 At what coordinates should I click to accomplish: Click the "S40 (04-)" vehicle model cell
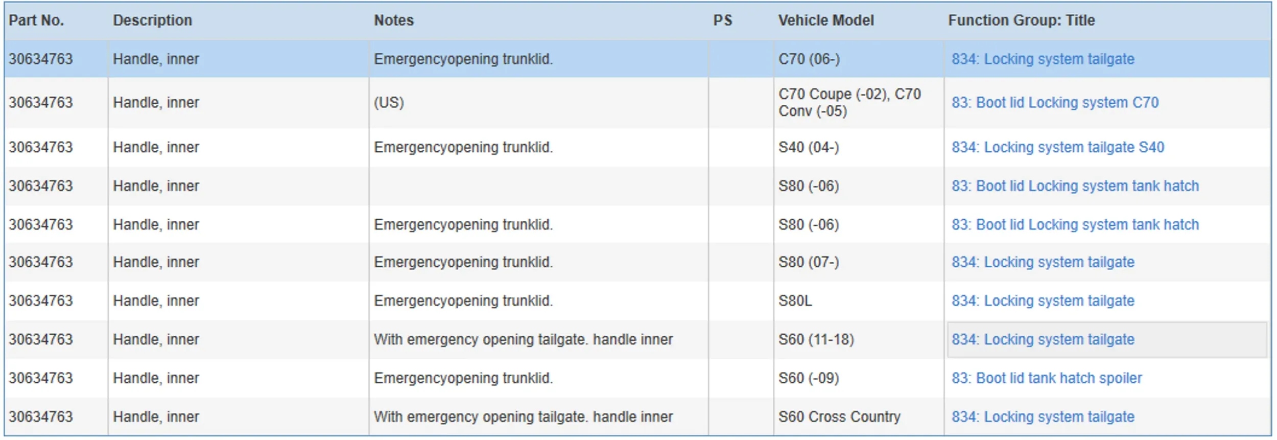[808, 147]
